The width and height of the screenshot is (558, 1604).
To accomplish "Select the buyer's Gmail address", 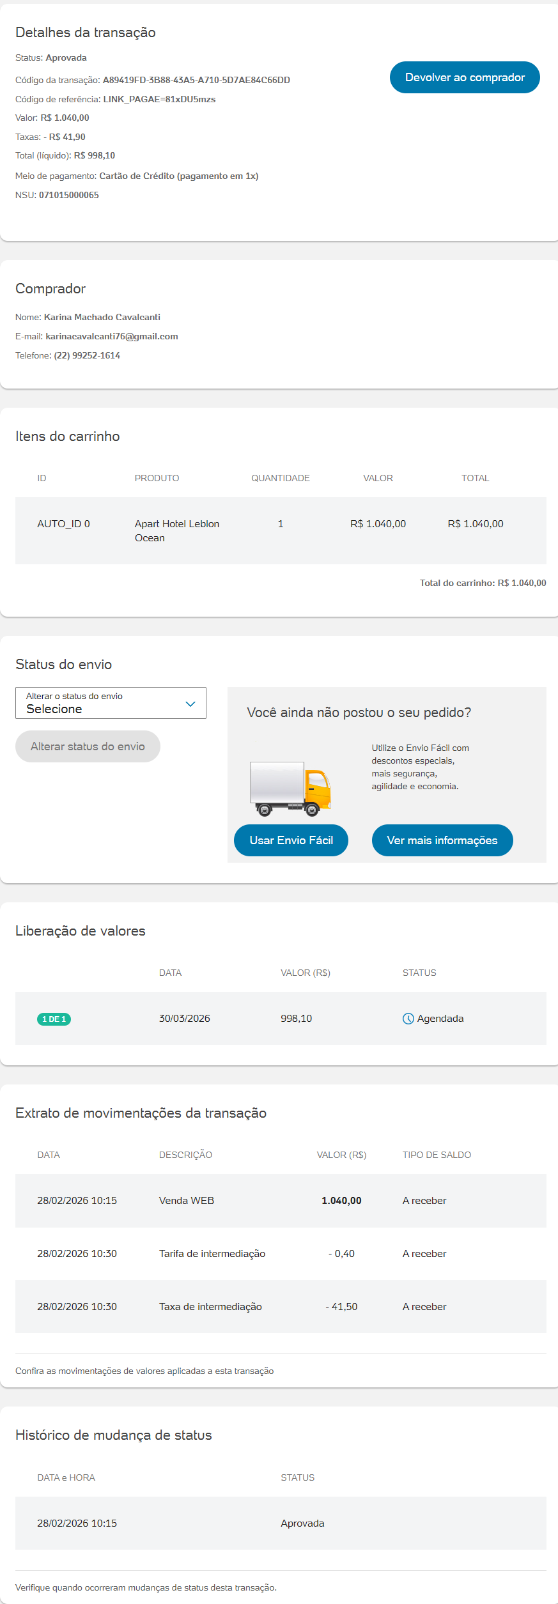I will [112, 337].
